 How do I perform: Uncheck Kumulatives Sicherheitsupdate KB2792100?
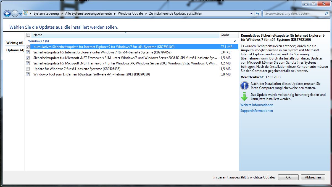28,47
